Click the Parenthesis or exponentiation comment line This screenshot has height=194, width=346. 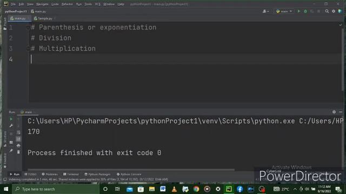pyautogui.click(x=94, y=27)
